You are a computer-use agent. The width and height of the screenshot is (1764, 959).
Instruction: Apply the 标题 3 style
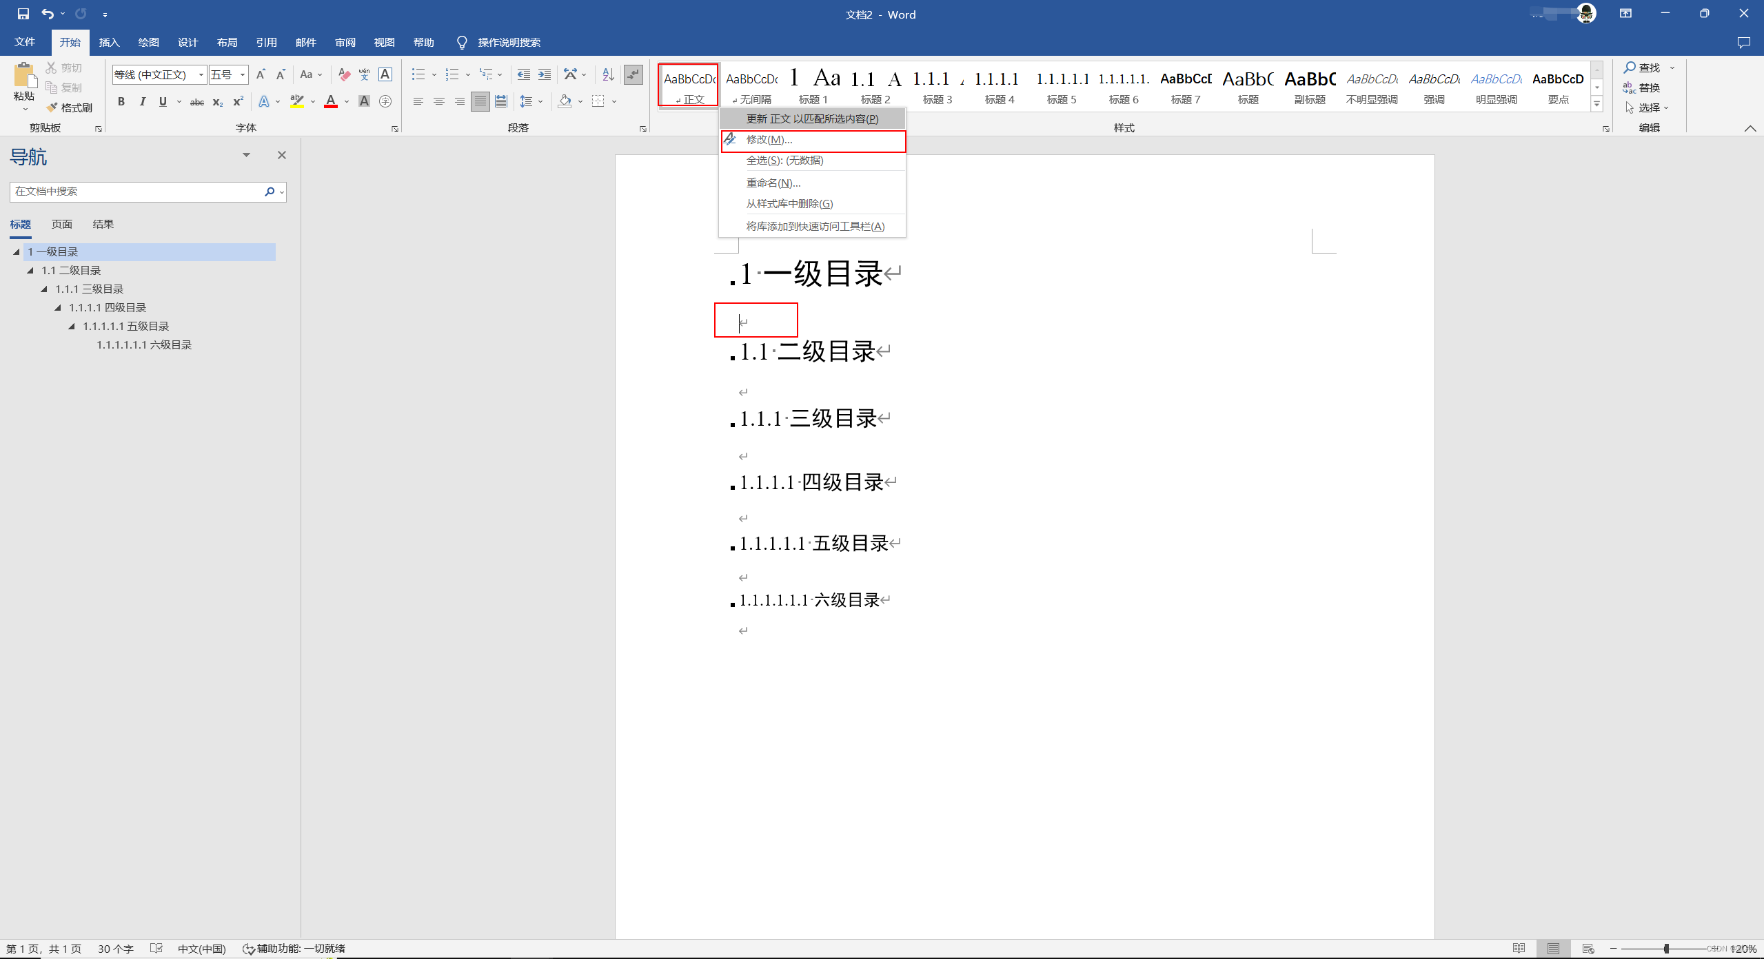point(937,87)
